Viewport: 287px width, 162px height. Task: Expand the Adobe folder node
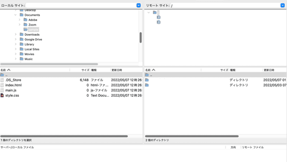pos(20,20)
